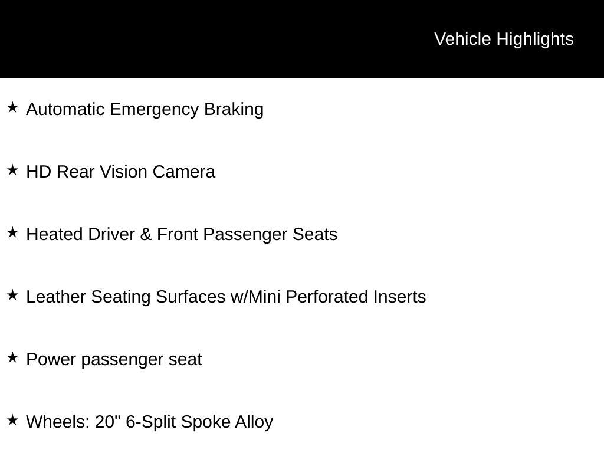604x453 pixels.
Task: Click the star beside Automatic Emergency Braking
Action: 12,108
